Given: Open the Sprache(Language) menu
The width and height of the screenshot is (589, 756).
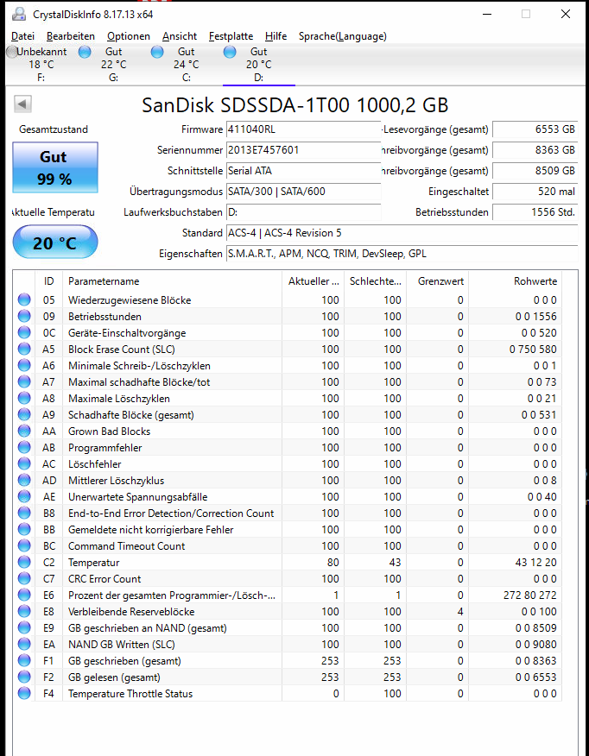Looking at the screenshot, I should coord(343,36).
